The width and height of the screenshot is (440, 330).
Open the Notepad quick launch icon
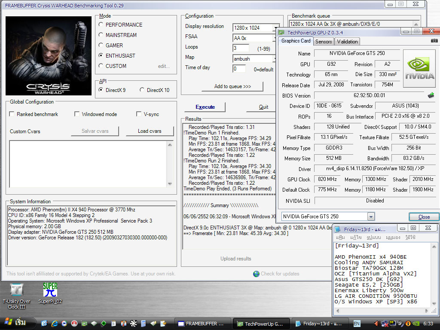pos(113,324)
